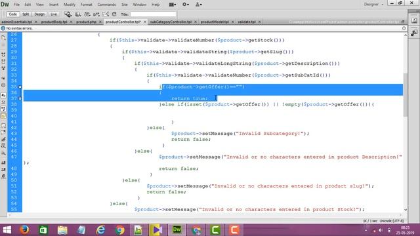Dismiss the No syntax errors info bar
Image resolution: width=420 pixels, height=236 pixels.
[404, 28]
